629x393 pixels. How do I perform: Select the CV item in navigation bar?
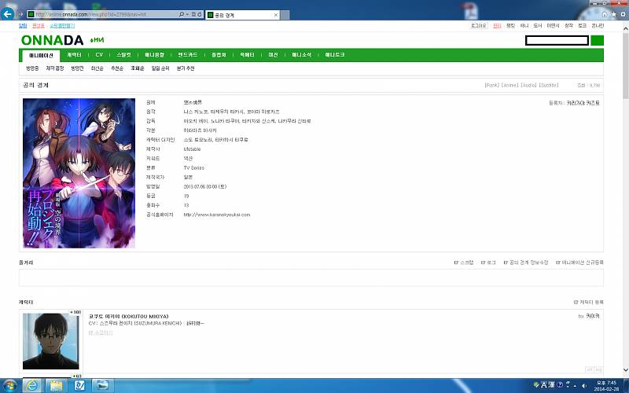click(x=99, y=55)
